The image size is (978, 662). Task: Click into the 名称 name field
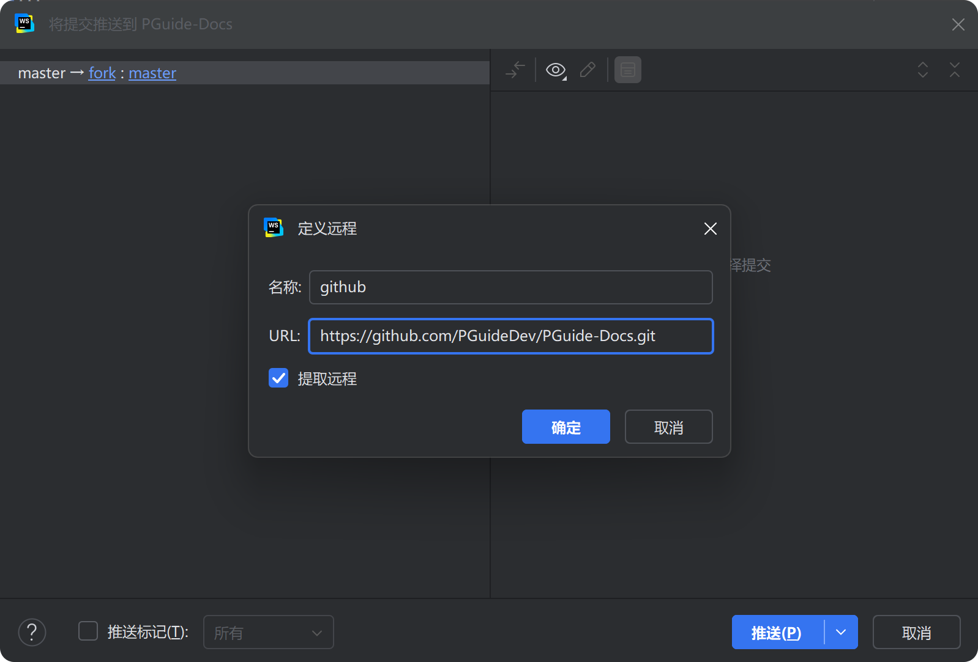(510, 287)
